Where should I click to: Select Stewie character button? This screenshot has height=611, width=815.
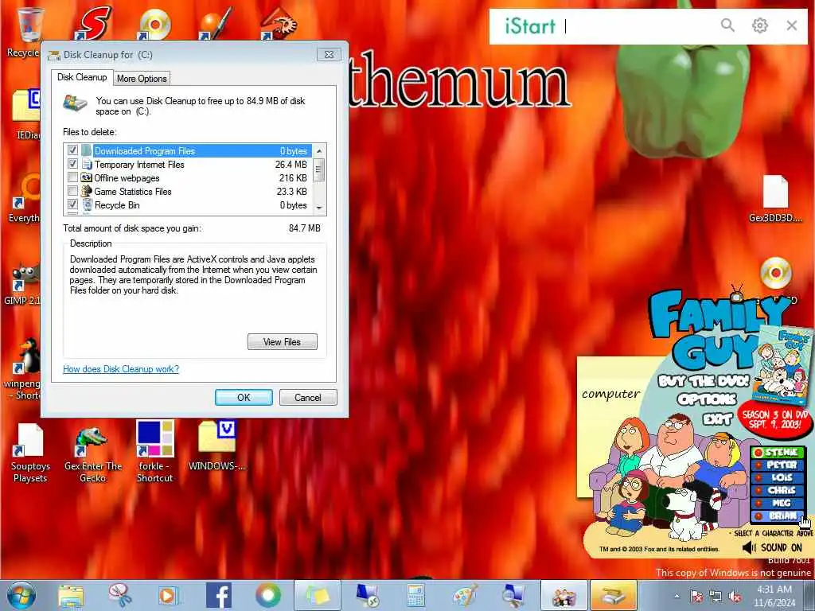tap(778, 453)
